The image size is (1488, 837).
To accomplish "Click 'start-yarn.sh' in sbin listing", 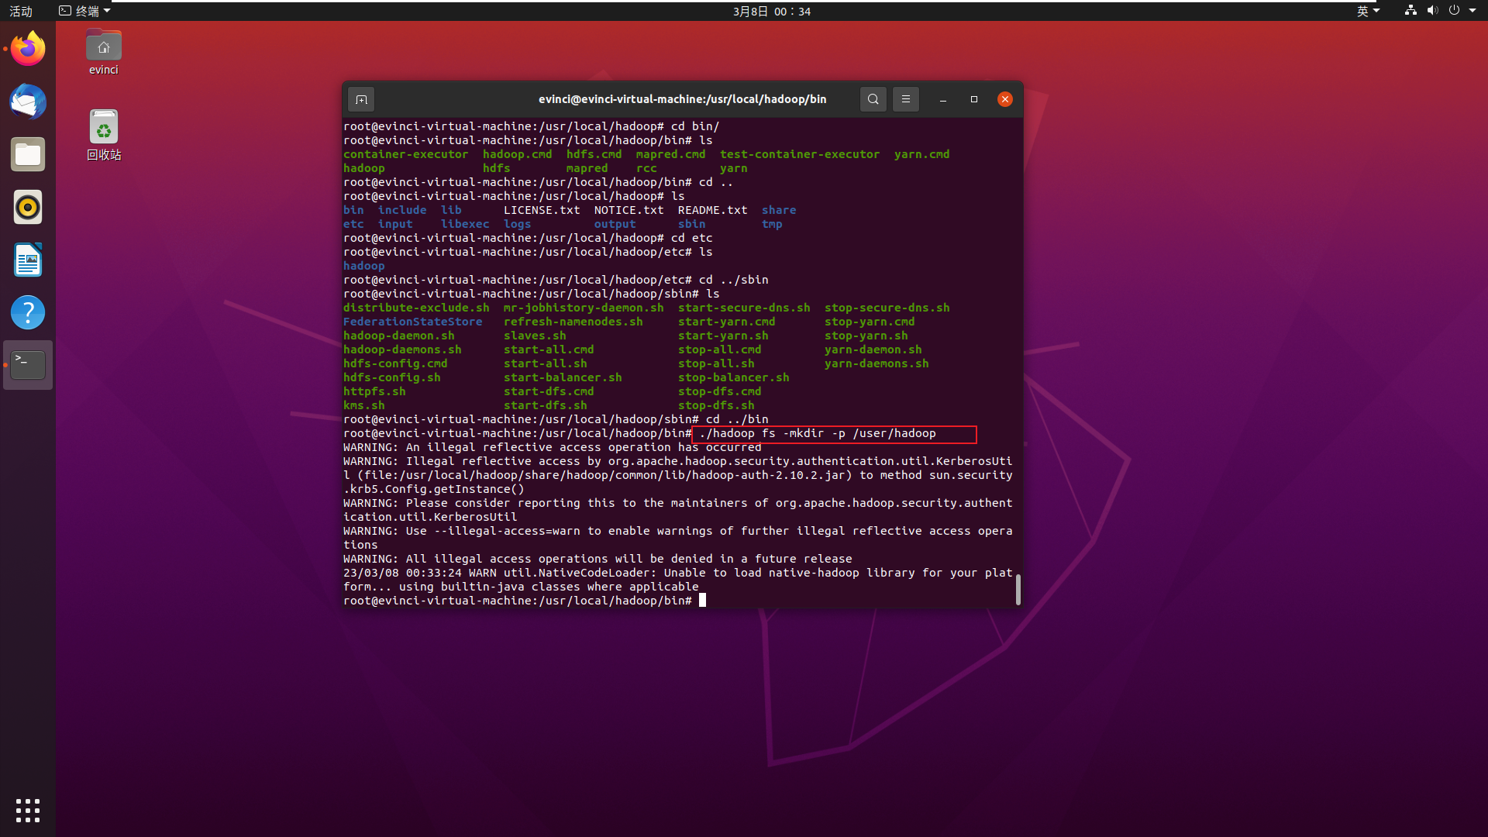I will 723,336.
